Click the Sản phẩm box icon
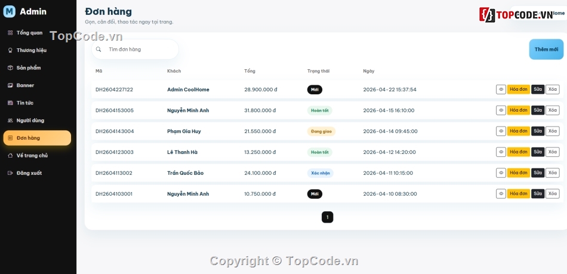Screen dimensions: 567x274 click(x=10, y=68)
